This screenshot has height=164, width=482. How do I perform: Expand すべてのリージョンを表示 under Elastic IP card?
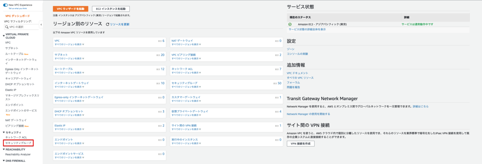point(69,129)
